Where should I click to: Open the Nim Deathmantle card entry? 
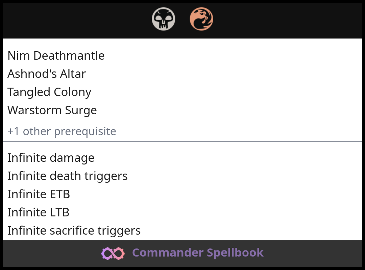coord(56,56)
